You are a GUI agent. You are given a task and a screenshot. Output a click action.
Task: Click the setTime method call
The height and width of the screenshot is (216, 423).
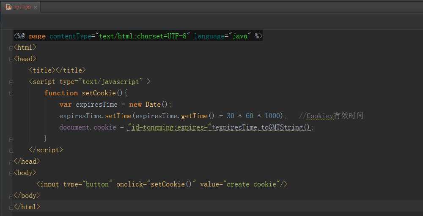click(118, 116)
